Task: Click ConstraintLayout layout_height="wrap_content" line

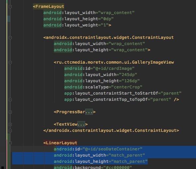Action: coord(101,50)
